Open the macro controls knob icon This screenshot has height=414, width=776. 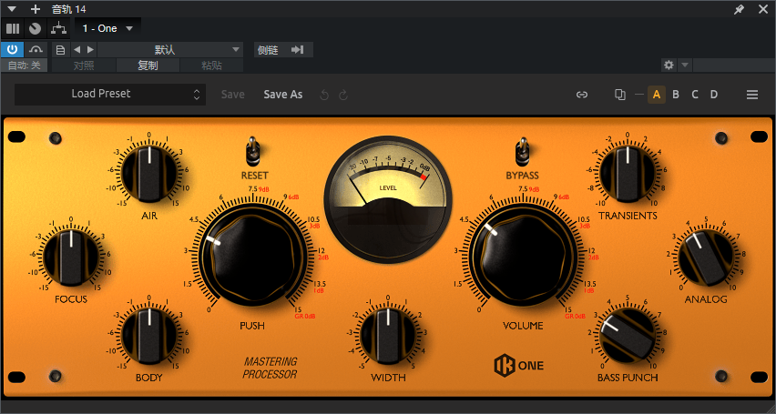(35, 29)
